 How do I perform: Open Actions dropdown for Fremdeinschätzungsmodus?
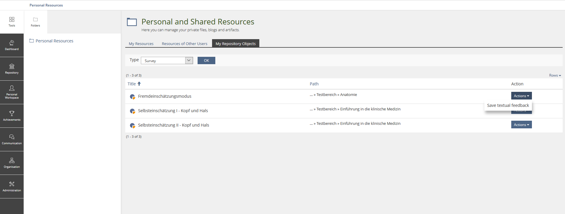[x=521, y=96]
